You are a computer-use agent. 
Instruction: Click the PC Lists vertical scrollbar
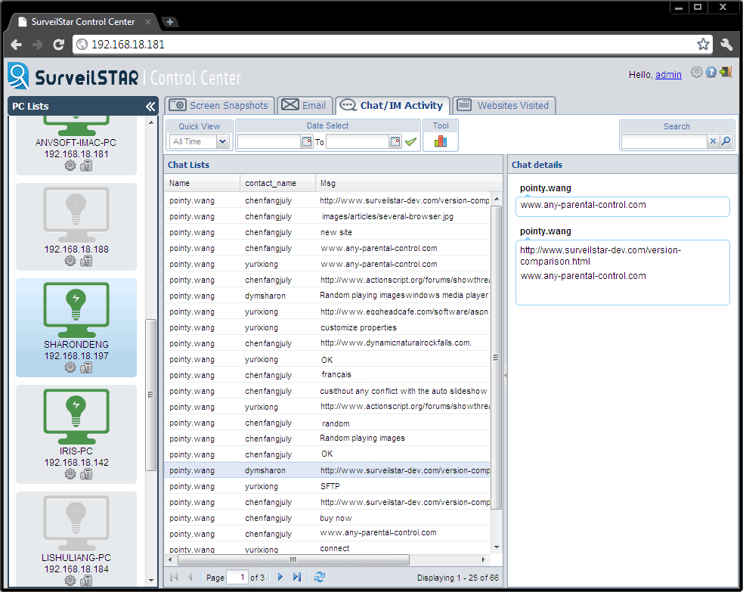pyautogui.click(x=150, y=395)
